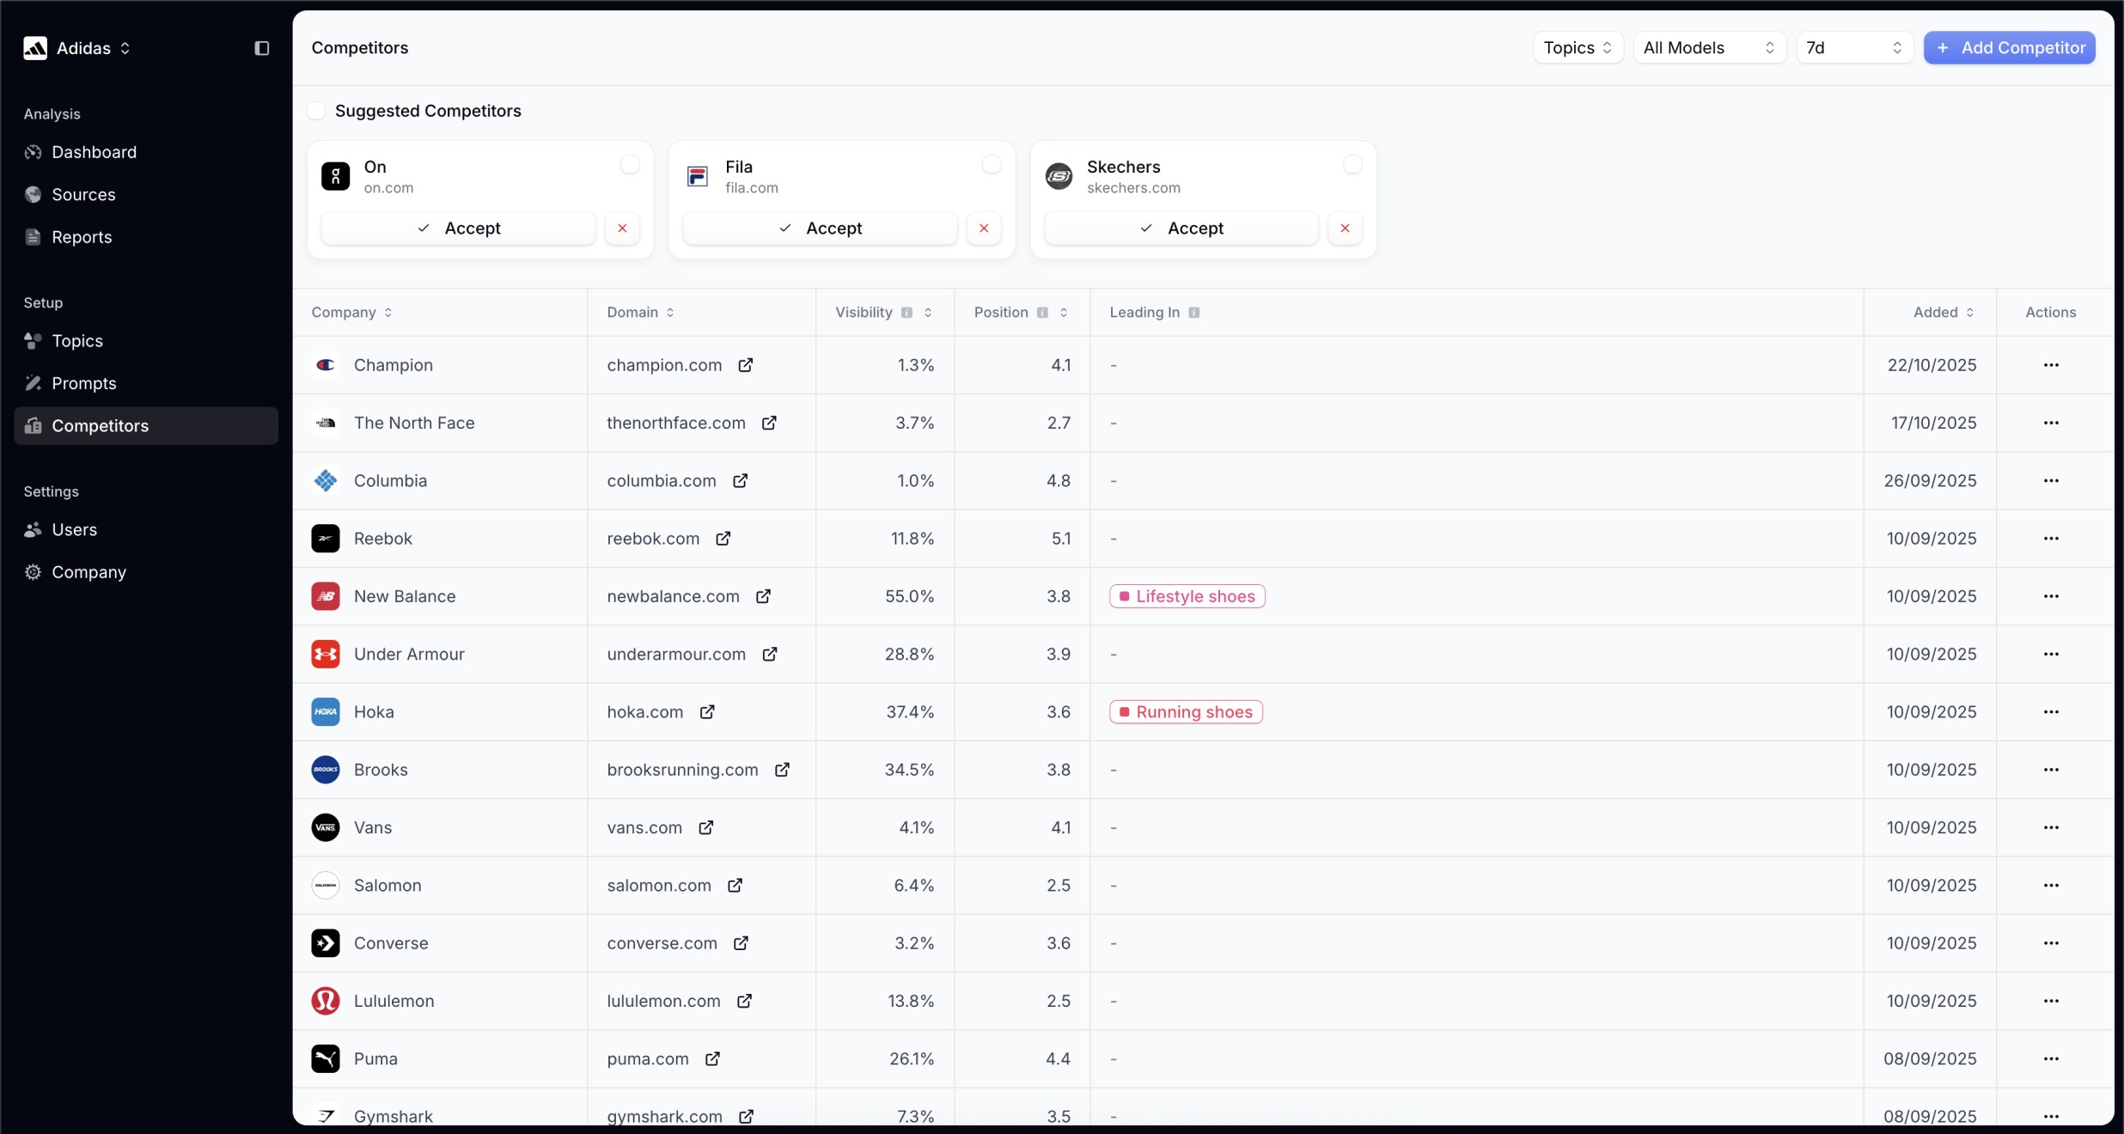
Task: Open hoka.com external link icon
Action: click(707, 712)
